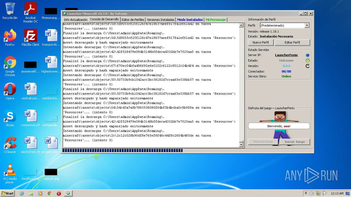Image resolution: width=351 pixels, height=197 pixels.
Task: Click the green Estado refresh icon
Action: click(x=308, y=60)
